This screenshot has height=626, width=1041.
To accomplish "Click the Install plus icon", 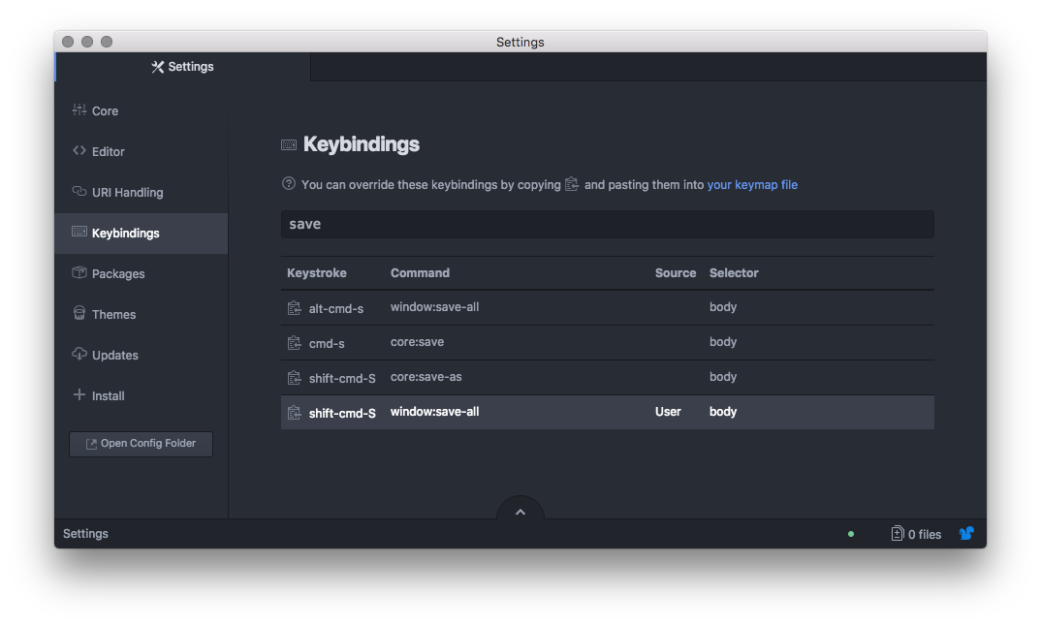I will point(79,394).
